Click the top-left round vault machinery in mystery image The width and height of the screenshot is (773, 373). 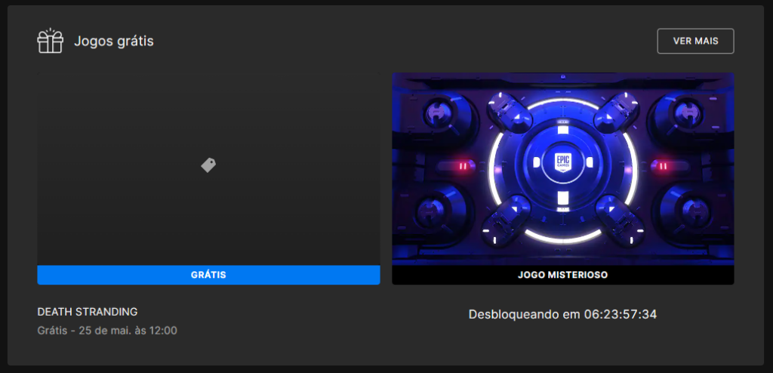pyautogui.click(x=436, y=113)
